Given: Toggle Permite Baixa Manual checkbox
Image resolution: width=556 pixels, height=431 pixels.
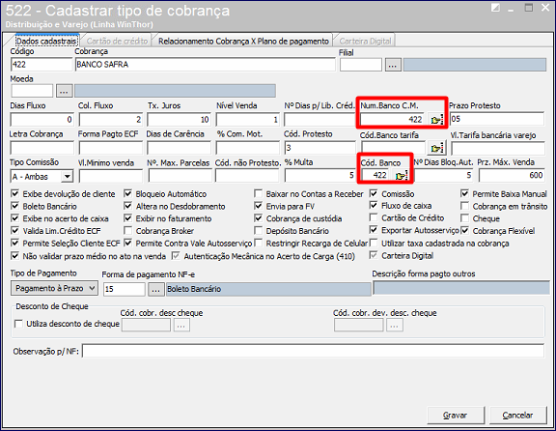Looking at the screenshot, I should [464, 194].
